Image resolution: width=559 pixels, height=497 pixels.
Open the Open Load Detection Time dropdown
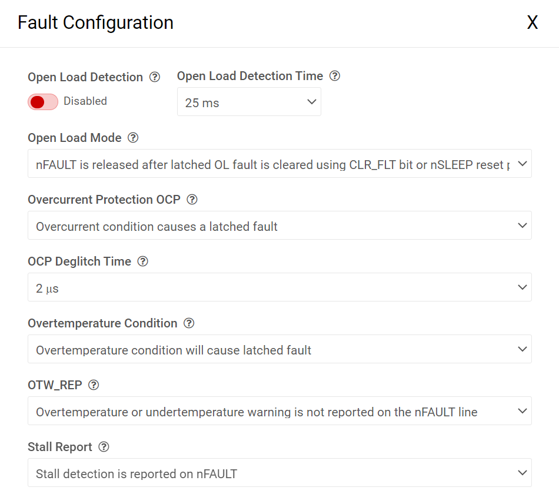tap(249, 102)
